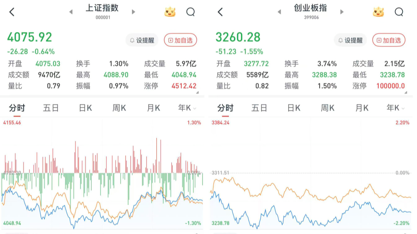The height and width of the screenshot is (234, 417).
Task: Click the plus icon inside 加自选 for 创业板指
Action: pyautogui.click(x=378, y=40)
